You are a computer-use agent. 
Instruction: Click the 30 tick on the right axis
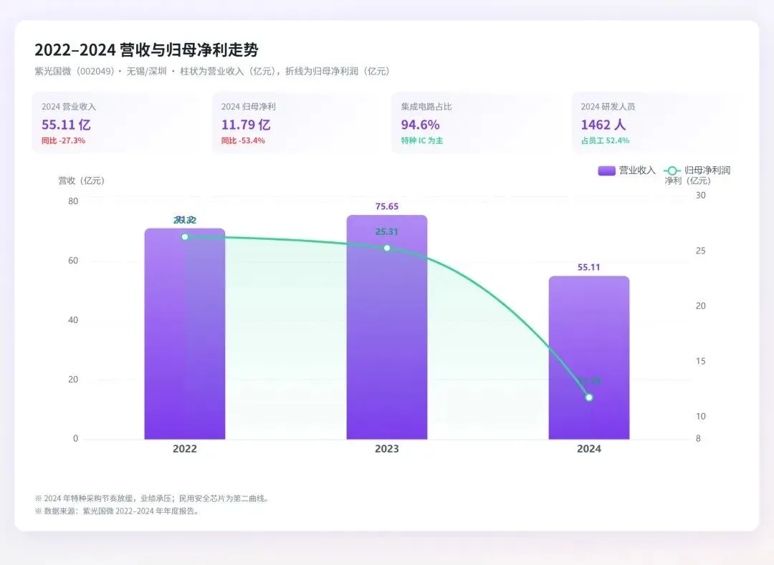(x=700, y=195)
